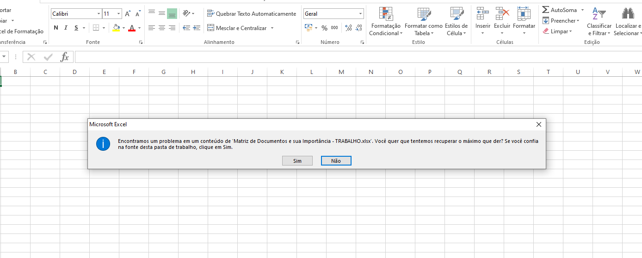Select column H header
The width and height of the screenshot is (642, 258).
tap(193, 72)
